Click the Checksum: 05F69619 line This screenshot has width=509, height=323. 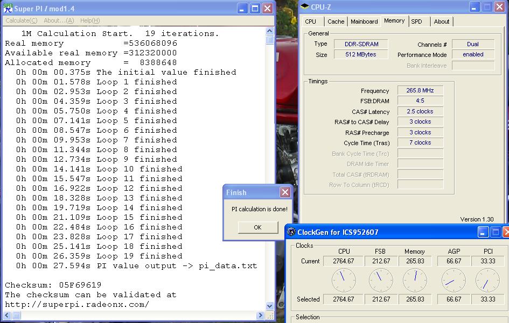point(53,285)
